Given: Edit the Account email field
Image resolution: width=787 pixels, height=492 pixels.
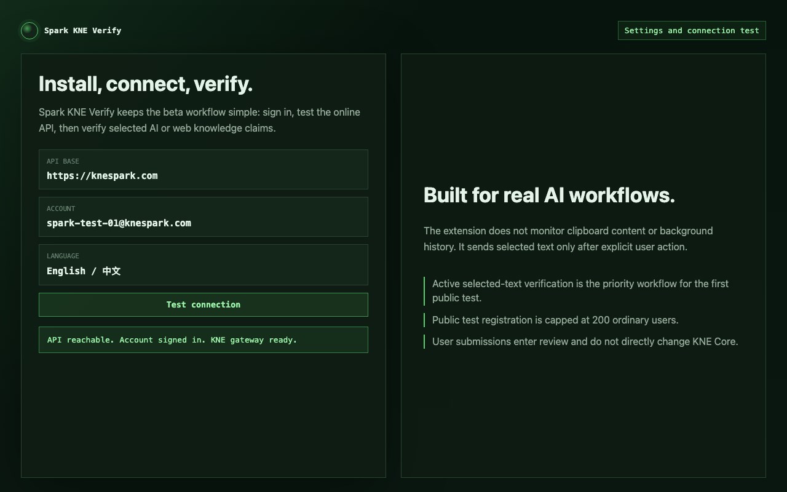Looking at the screenshot, I should (x=204, y=217).
